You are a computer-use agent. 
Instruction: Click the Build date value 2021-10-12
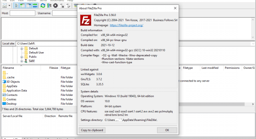coord(108,45)
